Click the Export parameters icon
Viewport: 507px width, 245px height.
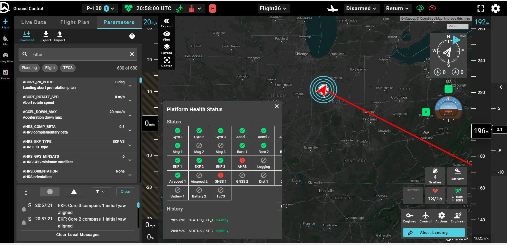pyautogui.click(x=46, y=36)
